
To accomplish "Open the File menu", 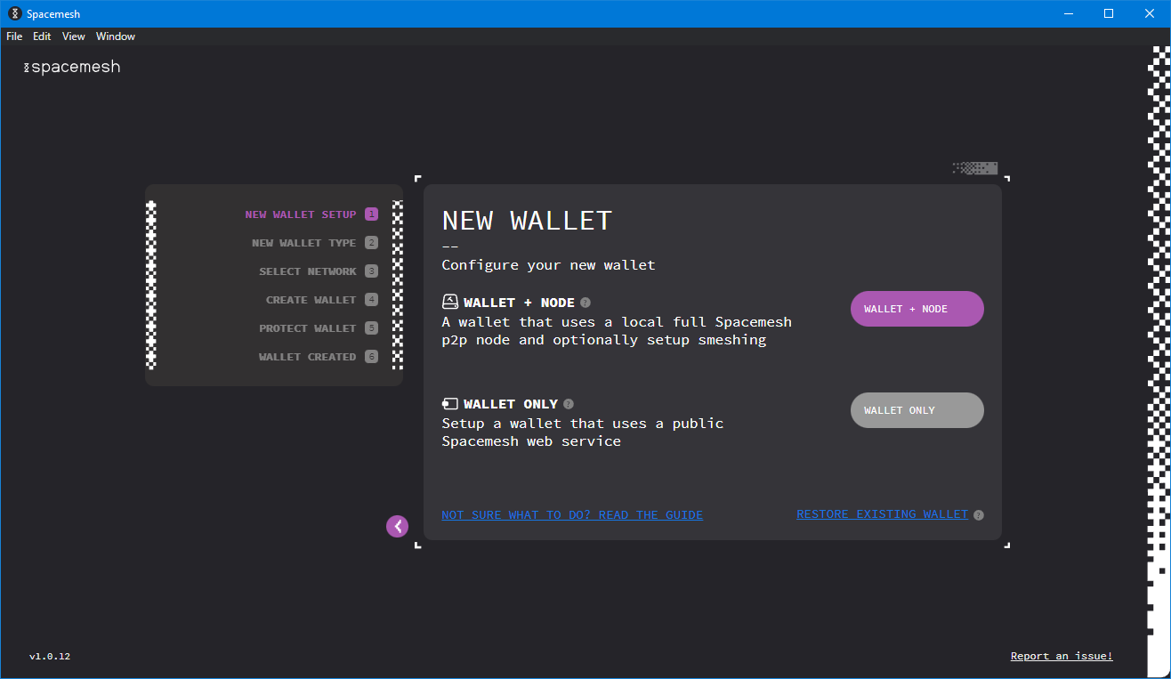I will [x=14, y=36].
